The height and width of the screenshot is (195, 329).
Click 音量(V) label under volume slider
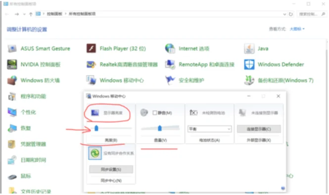coord(160,140)
